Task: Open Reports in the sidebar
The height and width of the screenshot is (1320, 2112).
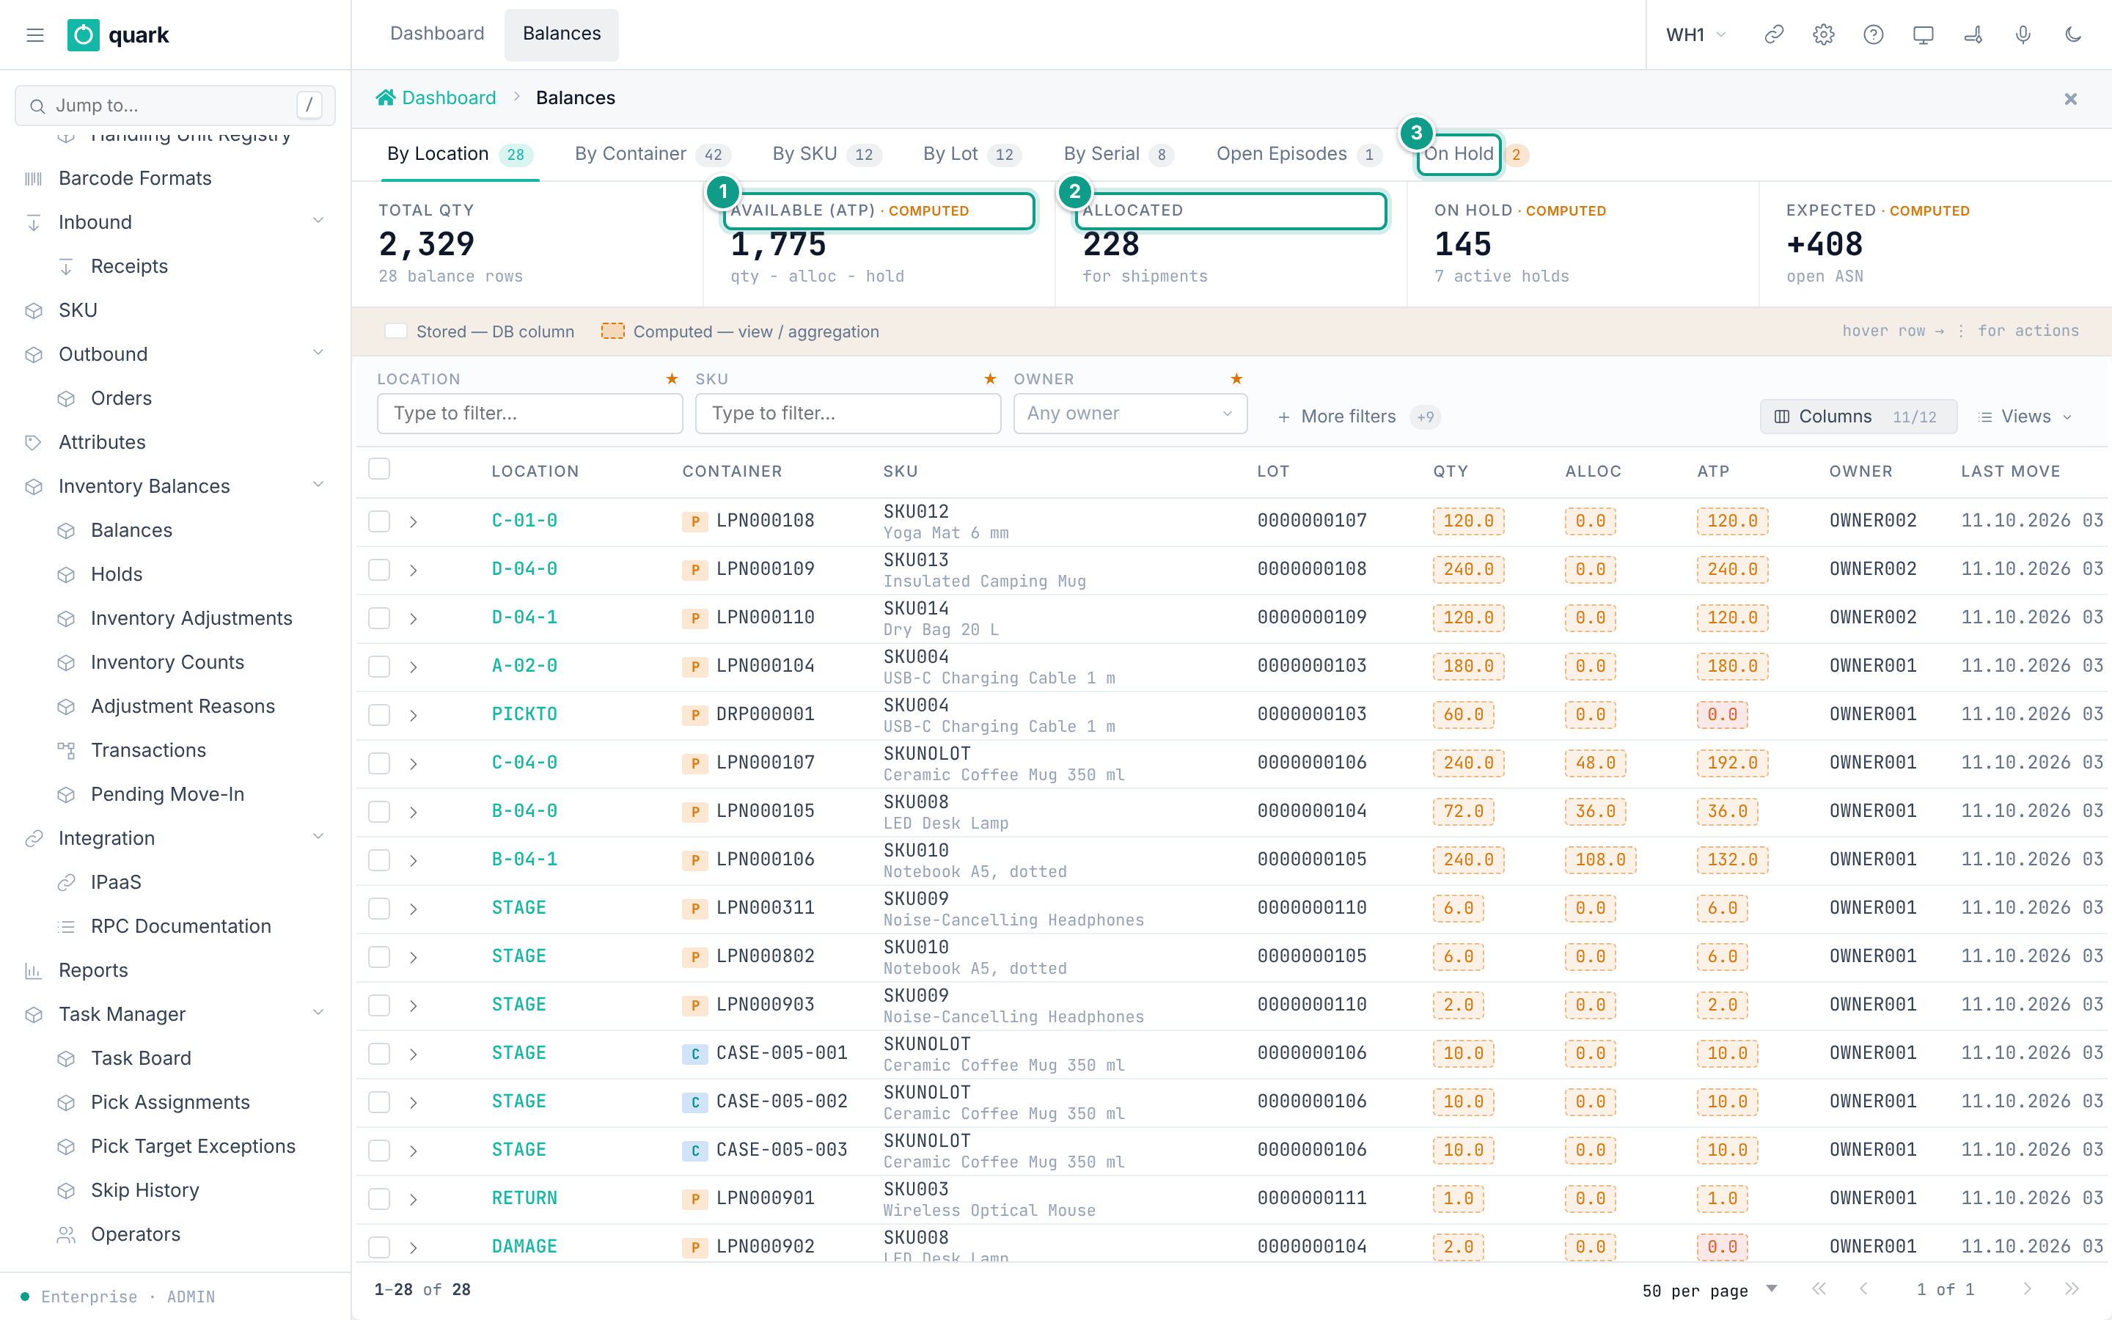Action: tap(92, 970)
